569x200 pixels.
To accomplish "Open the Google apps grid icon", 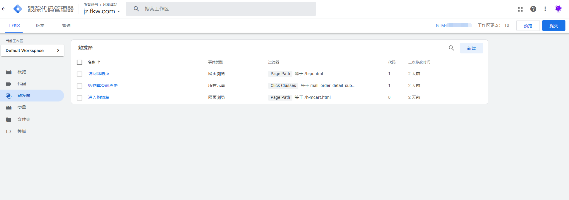I will point(520,9).
